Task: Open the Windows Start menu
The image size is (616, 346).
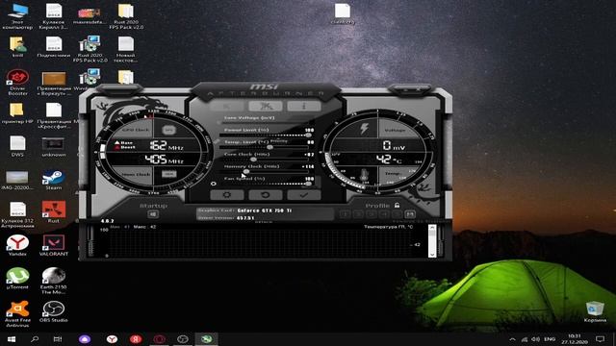Action: tap(11, 339)
